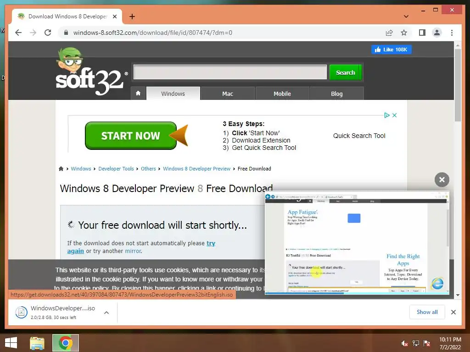Click the Soft32 logo
The width and height of the screenshot is (470, 352).
(x=91, y=71)
